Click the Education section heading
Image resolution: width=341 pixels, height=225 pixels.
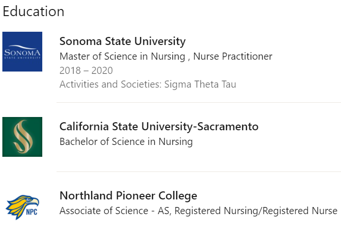click(x=34, y=11)
